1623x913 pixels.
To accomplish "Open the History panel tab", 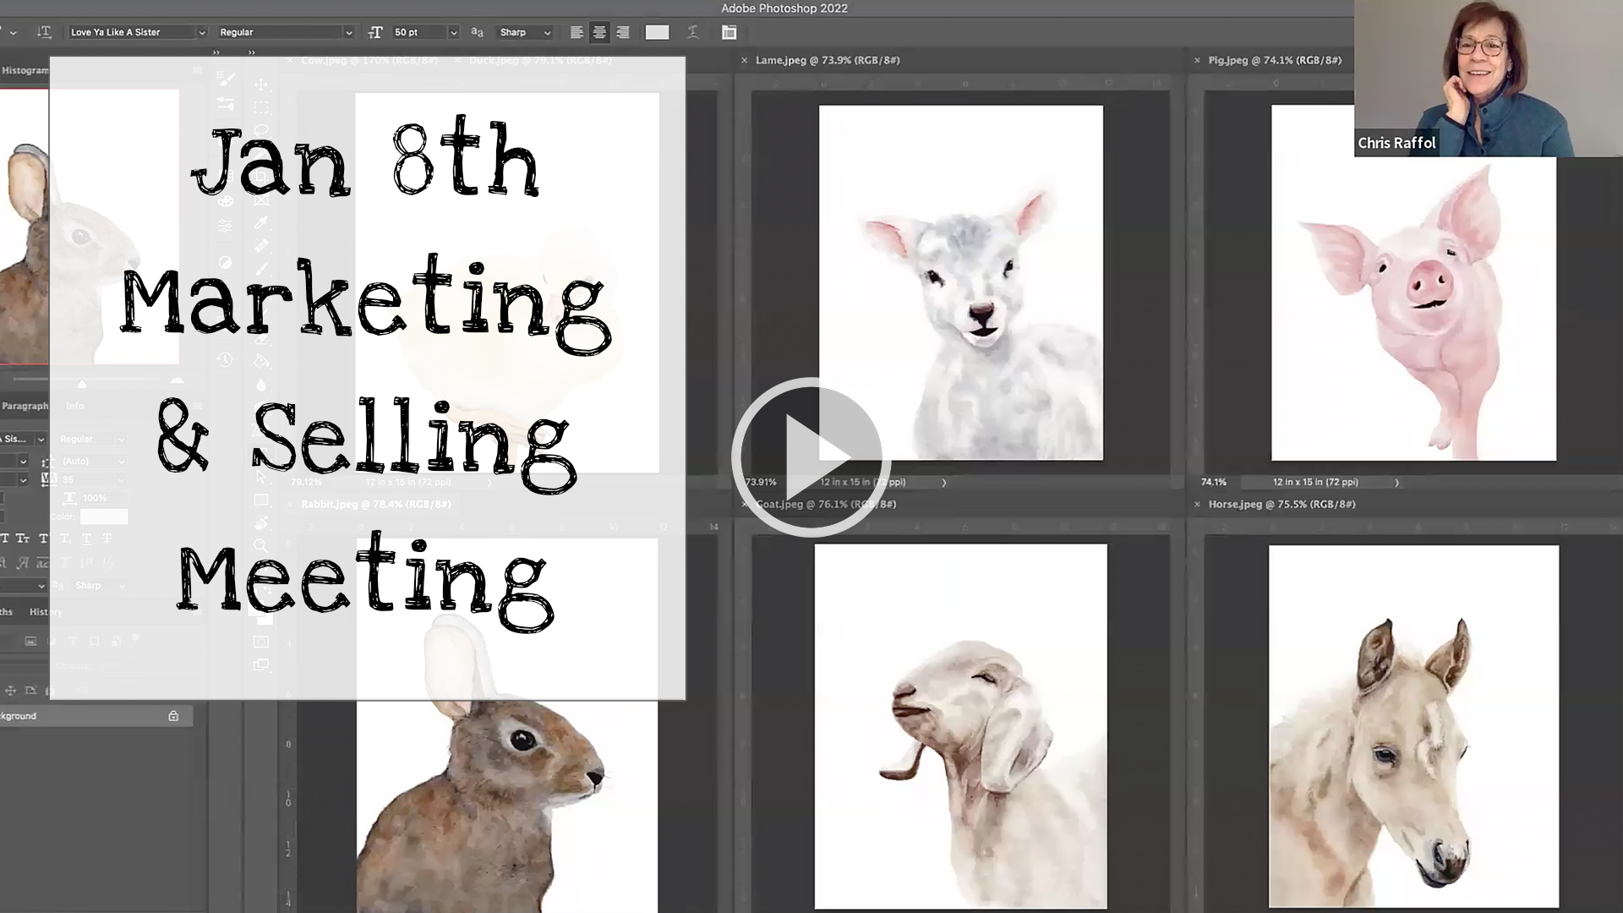I will (x=46, y=612).
